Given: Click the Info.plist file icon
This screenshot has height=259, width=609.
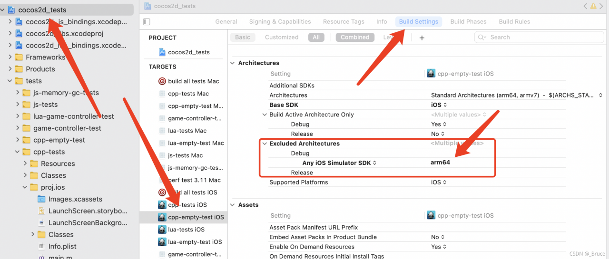Looking at the screenshot, I should pos(41,247).
